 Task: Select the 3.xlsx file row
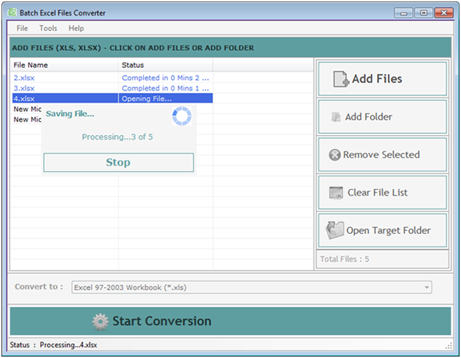pos(111,89)
